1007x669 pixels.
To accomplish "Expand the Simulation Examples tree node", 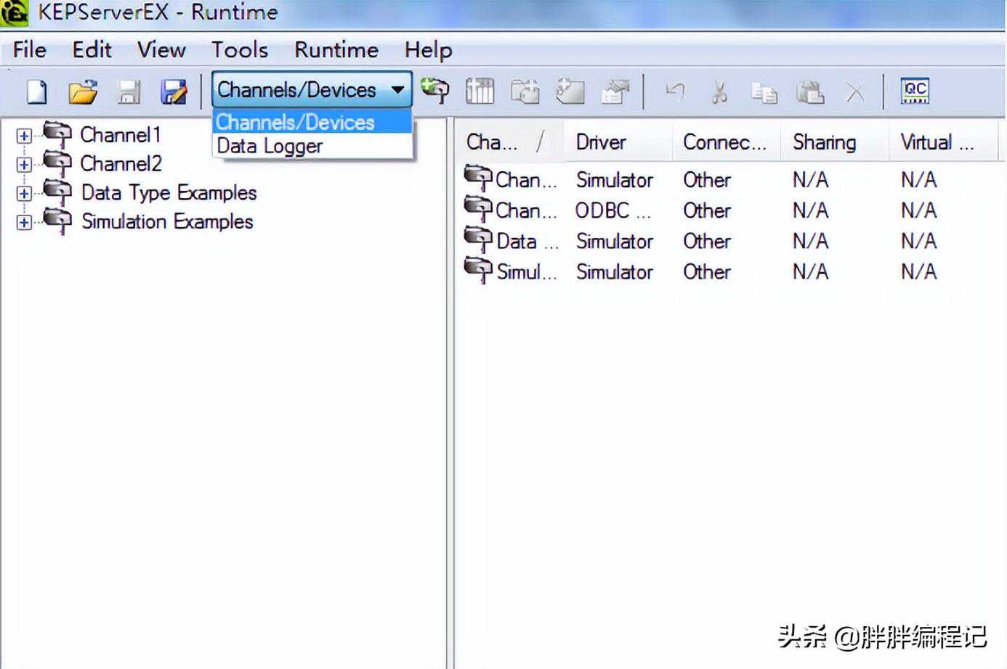I will click(x=24, y=223).
